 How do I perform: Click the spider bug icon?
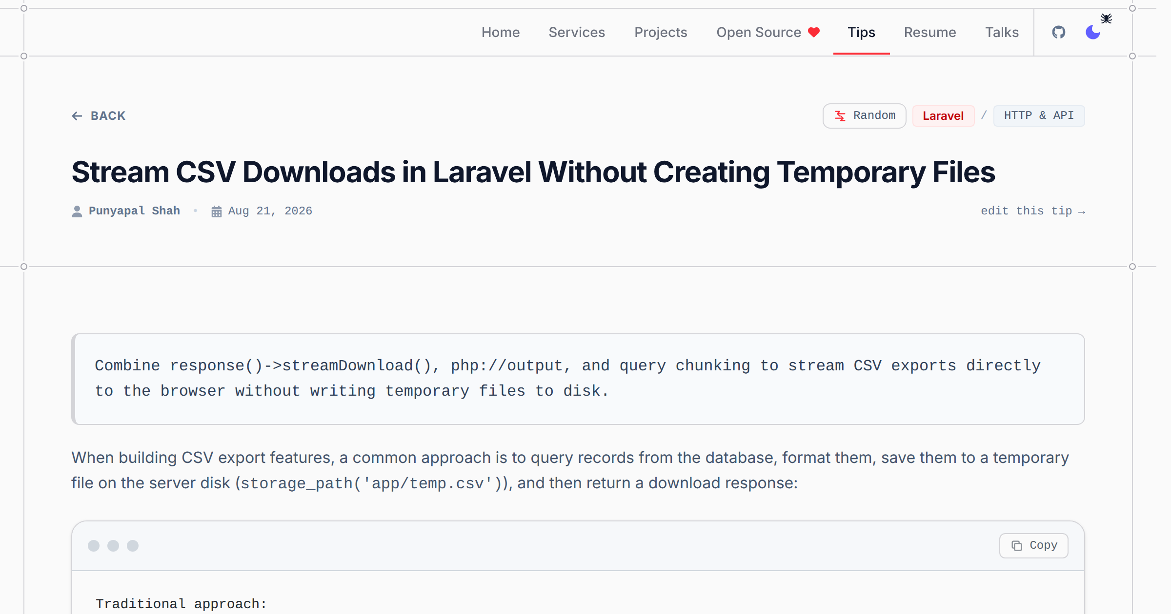coord(1106,19)
